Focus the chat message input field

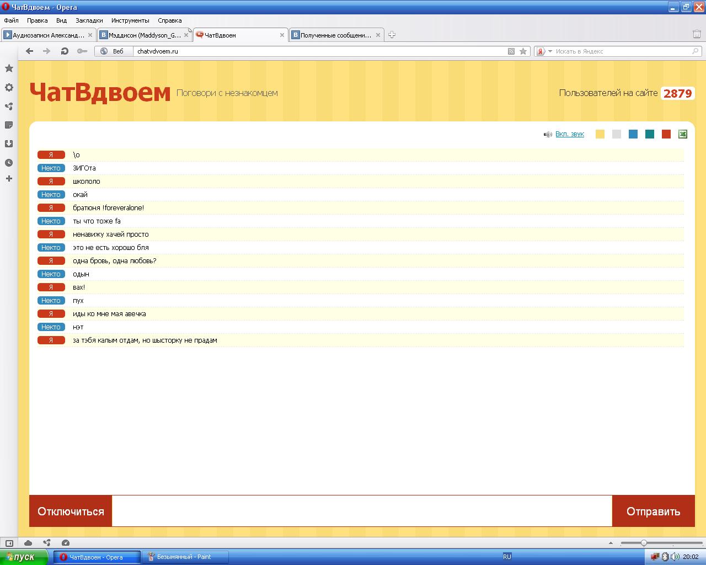[x=362, y=511]
